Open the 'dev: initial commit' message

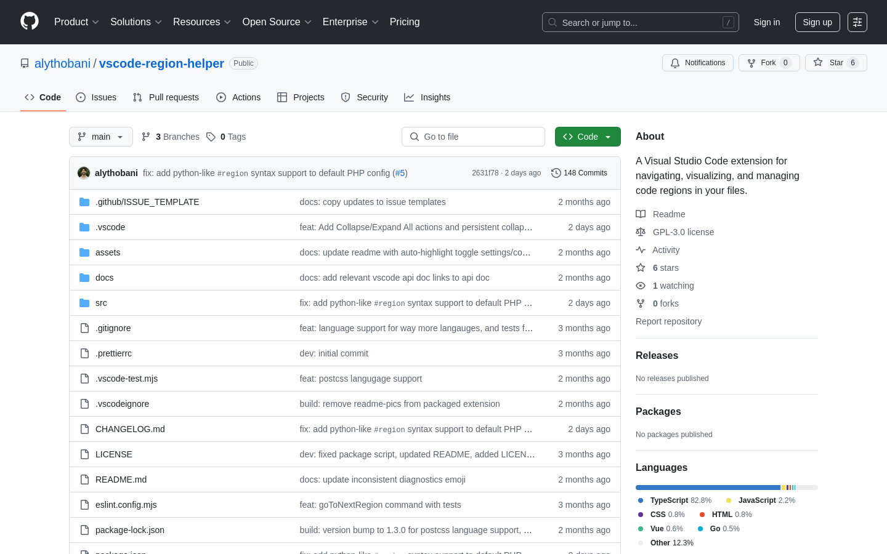click(x=334, y=353)
